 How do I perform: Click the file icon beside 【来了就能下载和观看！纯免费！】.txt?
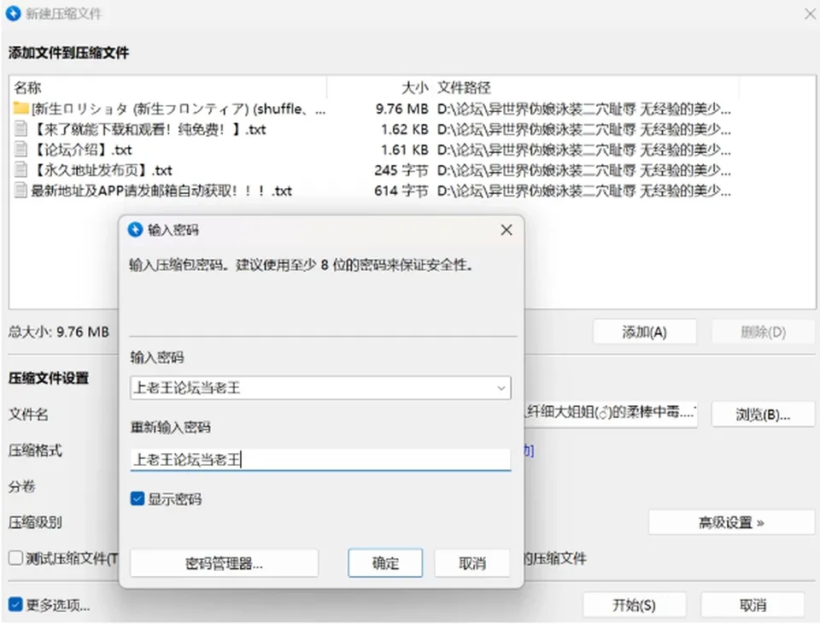pos(20,129)
